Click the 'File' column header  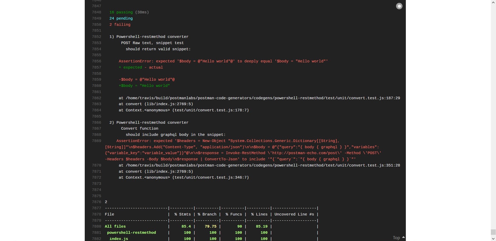coord(109,214)
